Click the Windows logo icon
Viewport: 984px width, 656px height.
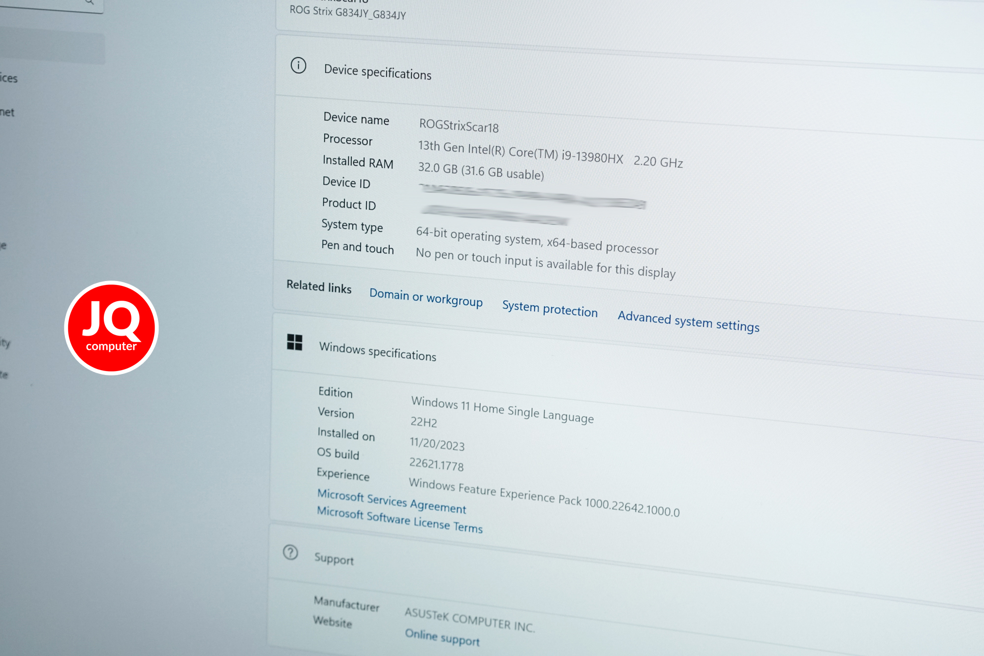pyautogui.click(x=294, y=342)
